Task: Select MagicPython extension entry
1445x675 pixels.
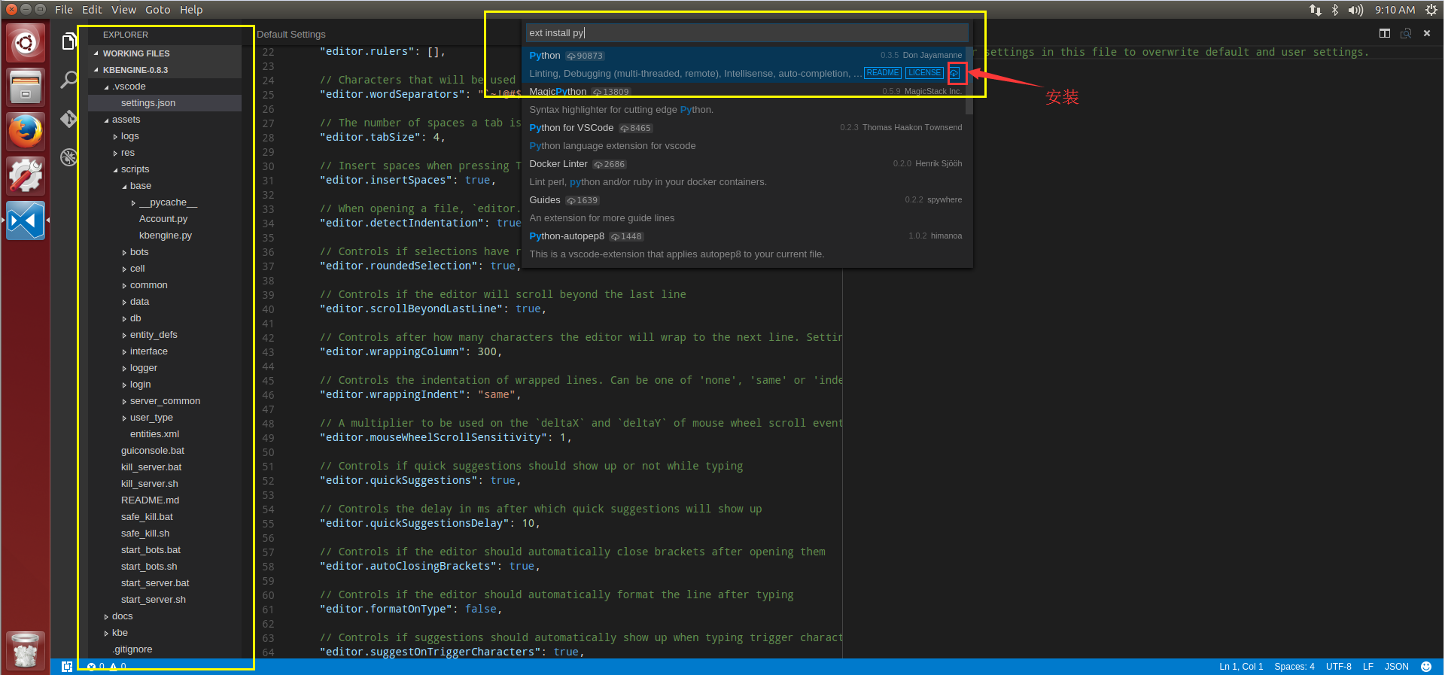Action: (x=744, y=101)
